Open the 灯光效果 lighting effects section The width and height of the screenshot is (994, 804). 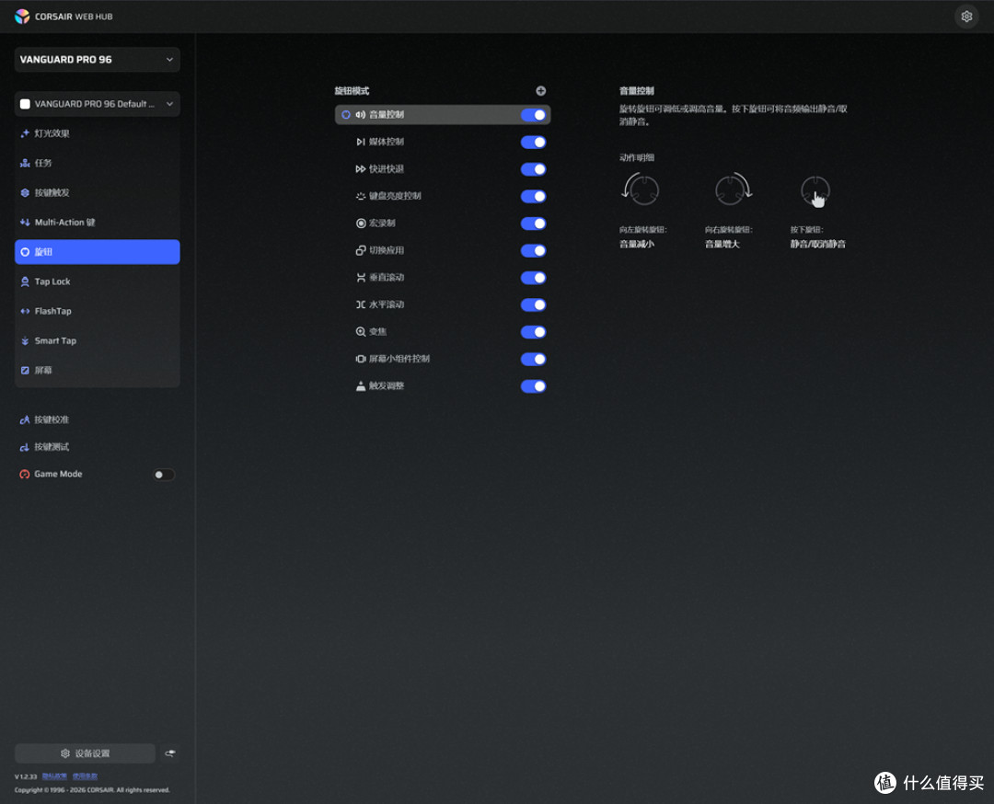point(97,133)
